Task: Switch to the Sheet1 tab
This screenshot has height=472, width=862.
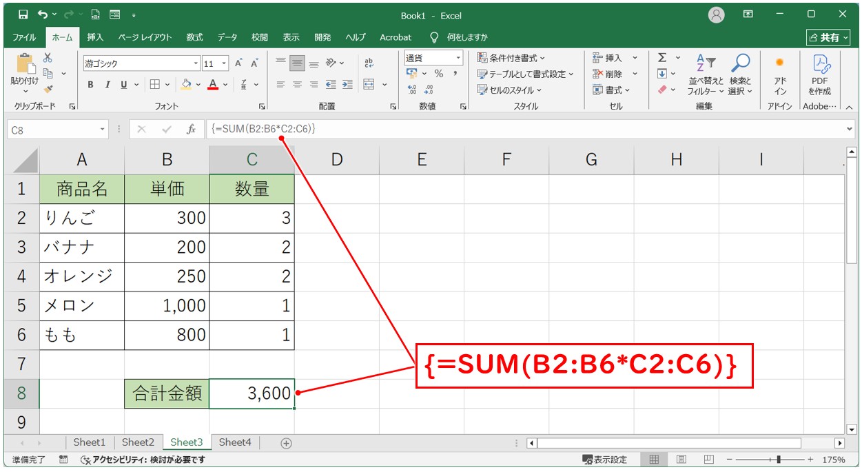Action: click(90, 442)
